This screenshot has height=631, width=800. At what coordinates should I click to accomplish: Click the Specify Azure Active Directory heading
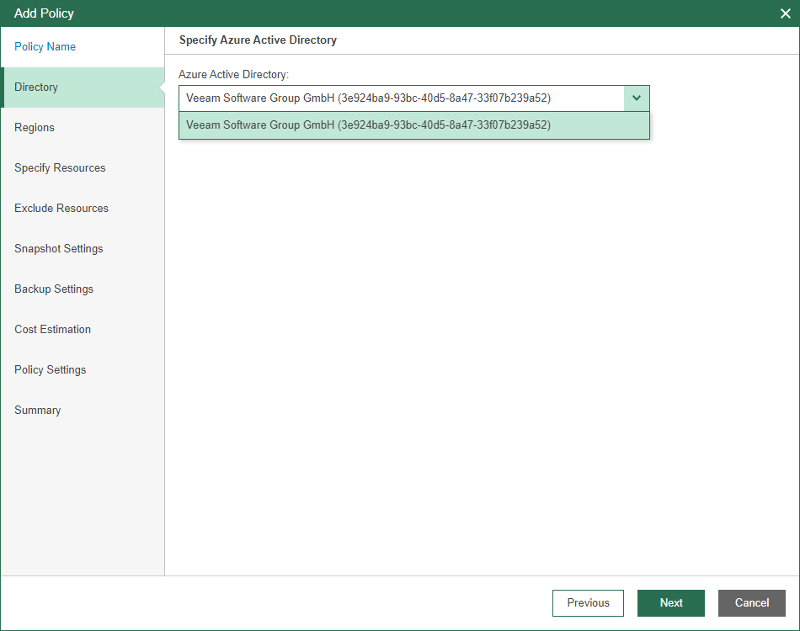coord(258,40)
